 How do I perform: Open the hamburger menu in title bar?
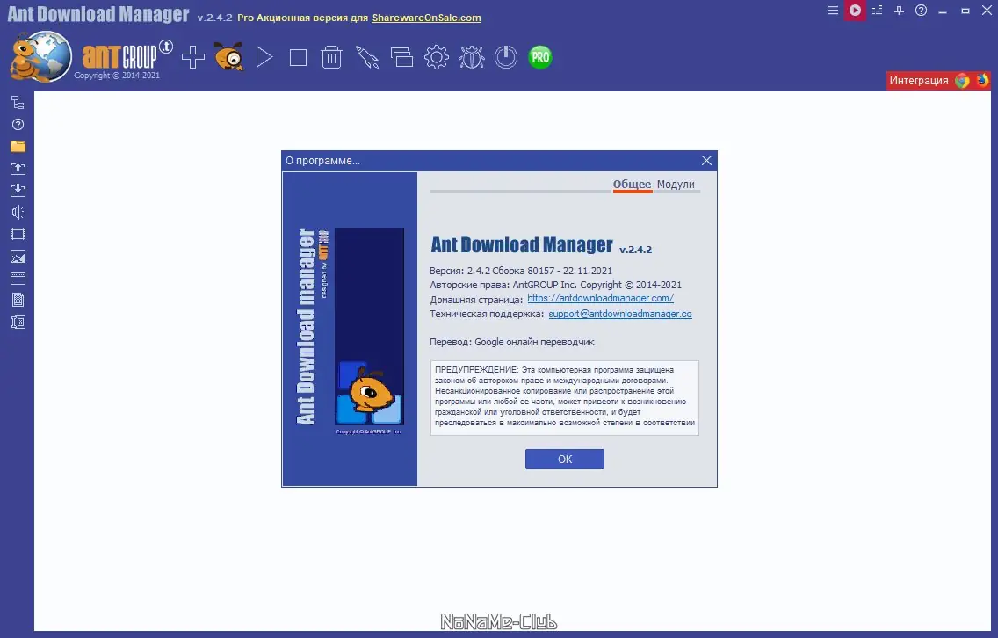pos(833,11)
